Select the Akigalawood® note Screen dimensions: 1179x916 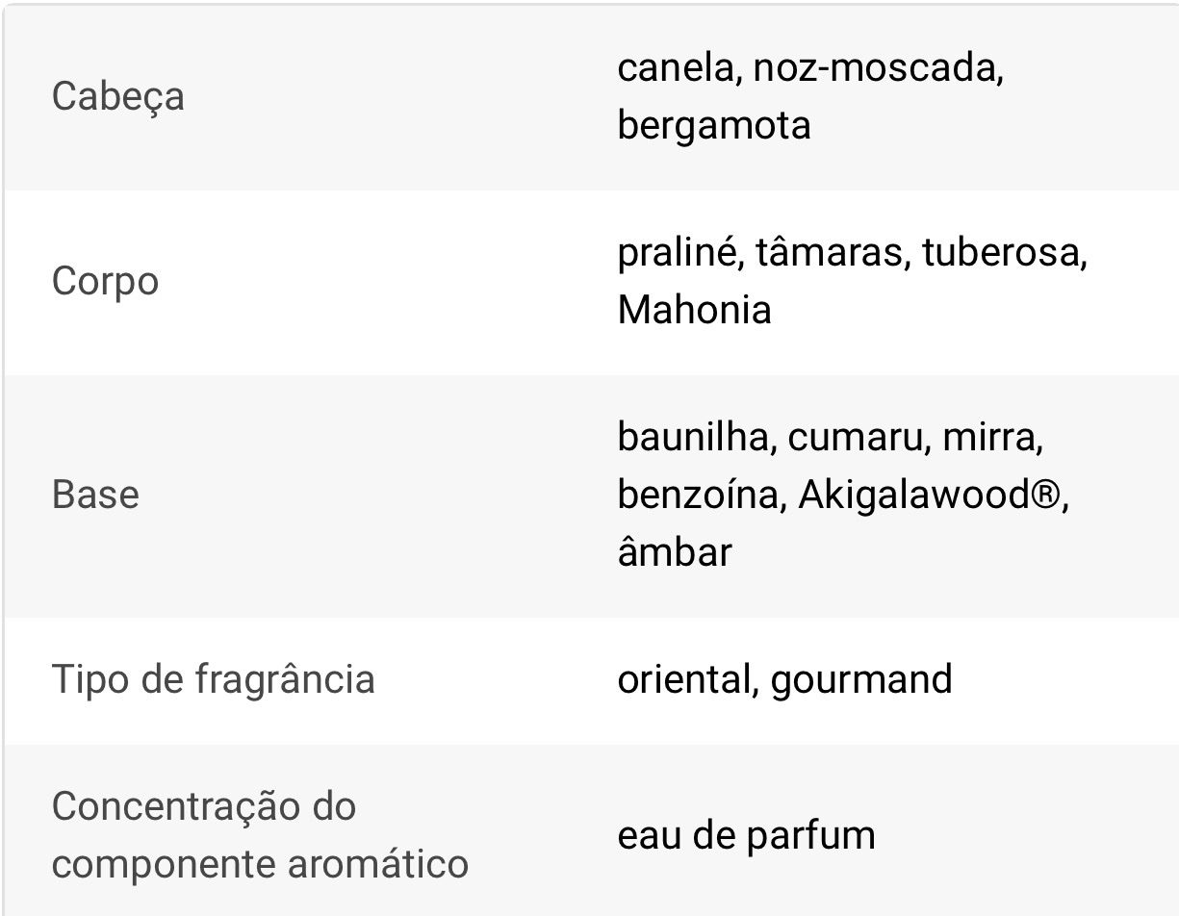(x=929, y=495)
